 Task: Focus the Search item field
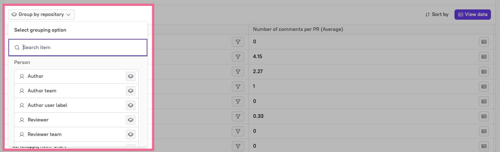[x=80, y=48]
